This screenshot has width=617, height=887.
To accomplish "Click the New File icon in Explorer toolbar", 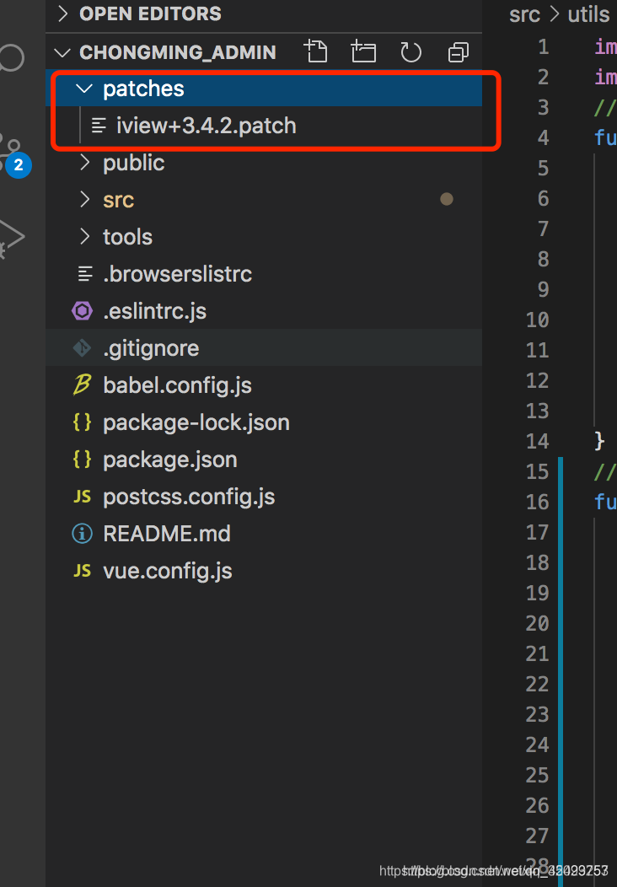I will click(x=316, y=51).
